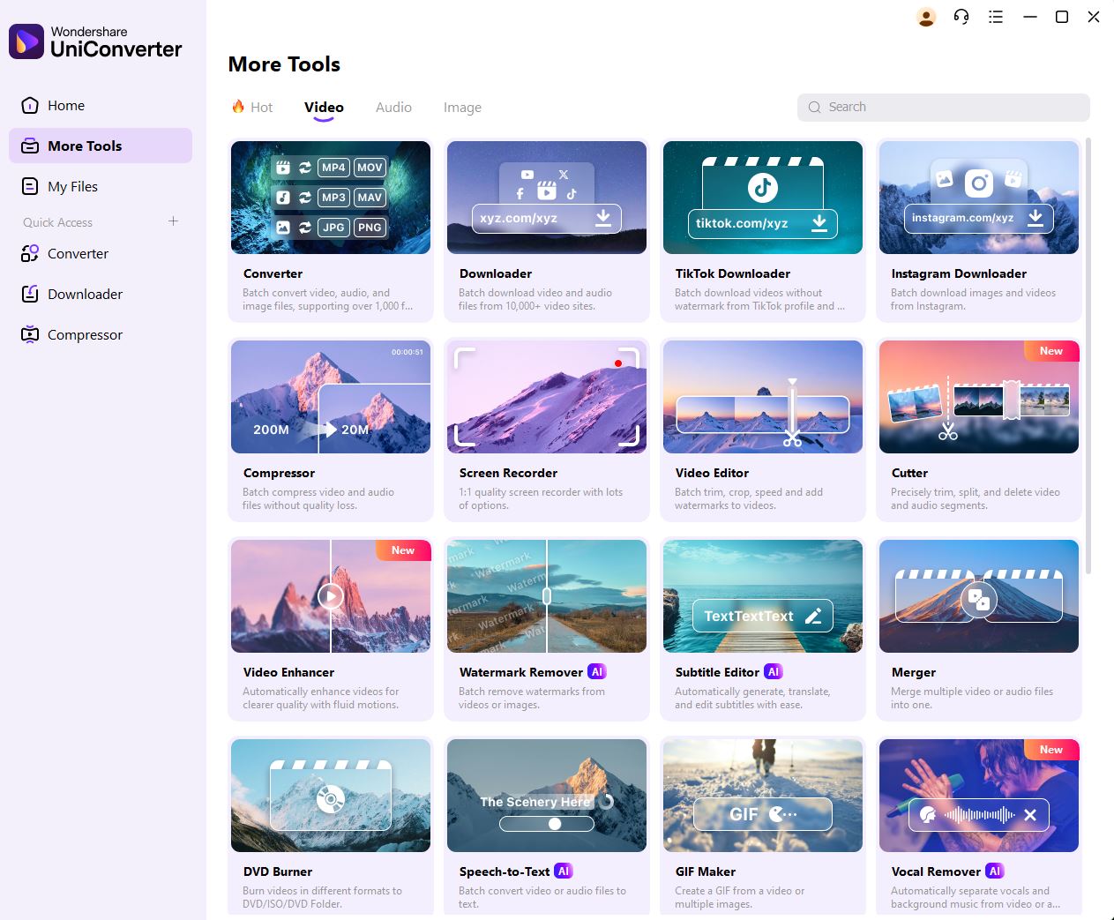Add a shortcut with Quick Access plus
The height and width of the screenshot is (920, 1114).
173,221
